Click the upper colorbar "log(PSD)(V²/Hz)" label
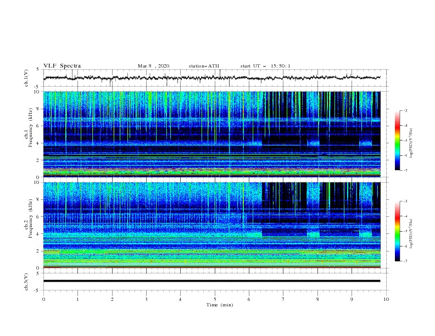The width and height of the screenshot is (435, 336). click(411, 143)
